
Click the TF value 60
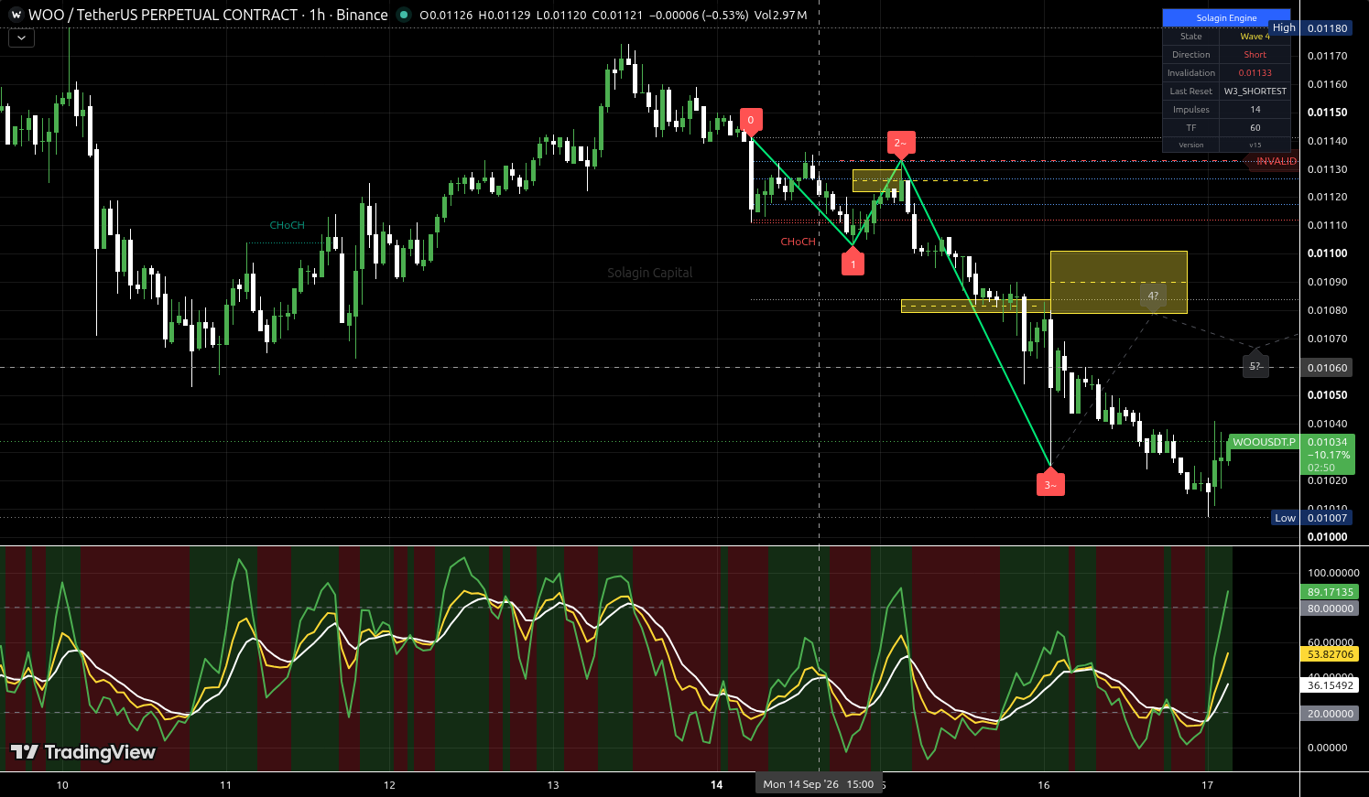click(x=1255, y=128)
